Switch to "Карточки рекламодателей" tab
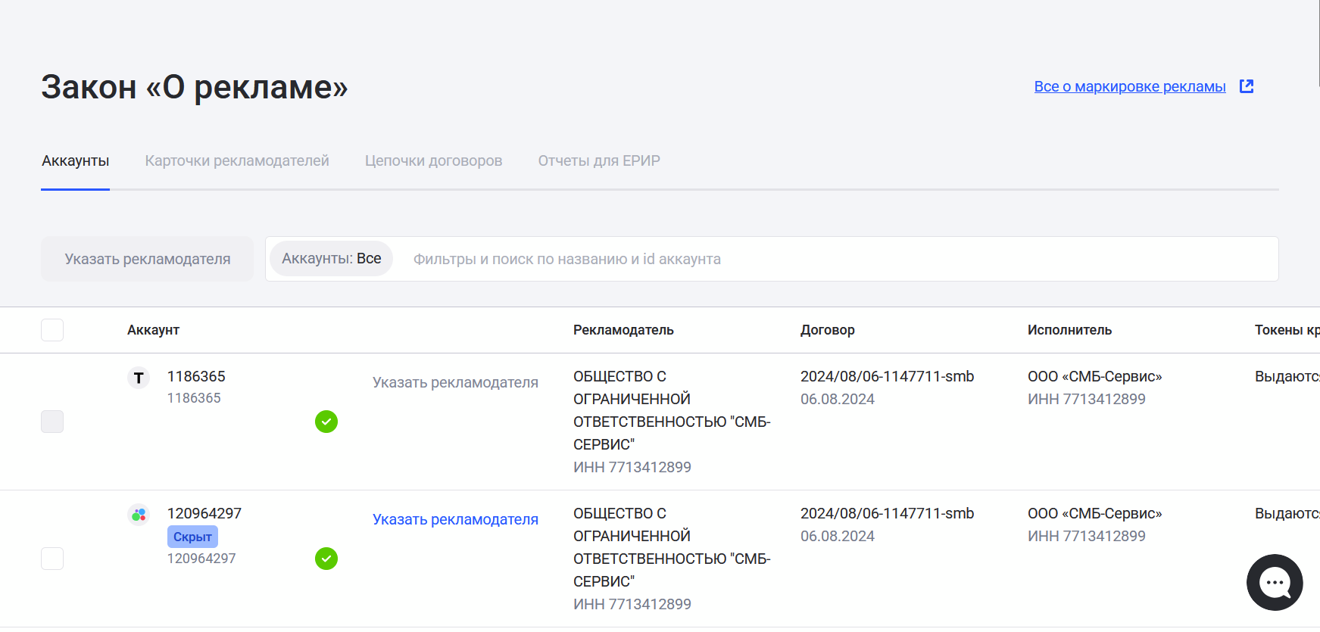1320x632 pixels. [237, 160]
